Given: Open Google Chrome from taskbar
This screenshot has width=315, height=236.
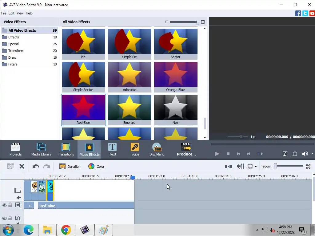Looking at the screenshot, I should coord(66,230).
